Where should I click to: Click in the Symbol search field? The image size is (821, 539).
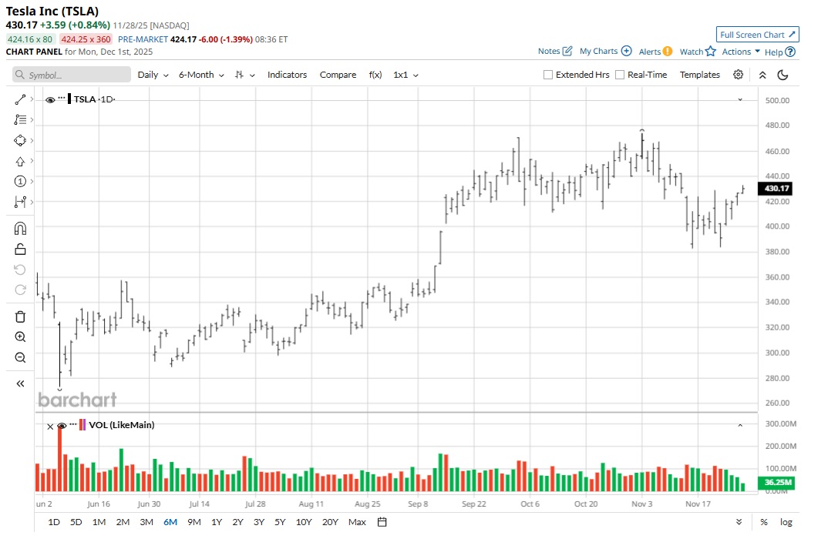(72, 75)
